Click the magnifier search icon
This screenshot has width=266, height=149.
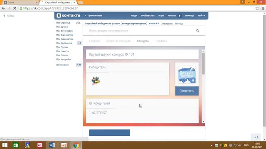(197, 31)
